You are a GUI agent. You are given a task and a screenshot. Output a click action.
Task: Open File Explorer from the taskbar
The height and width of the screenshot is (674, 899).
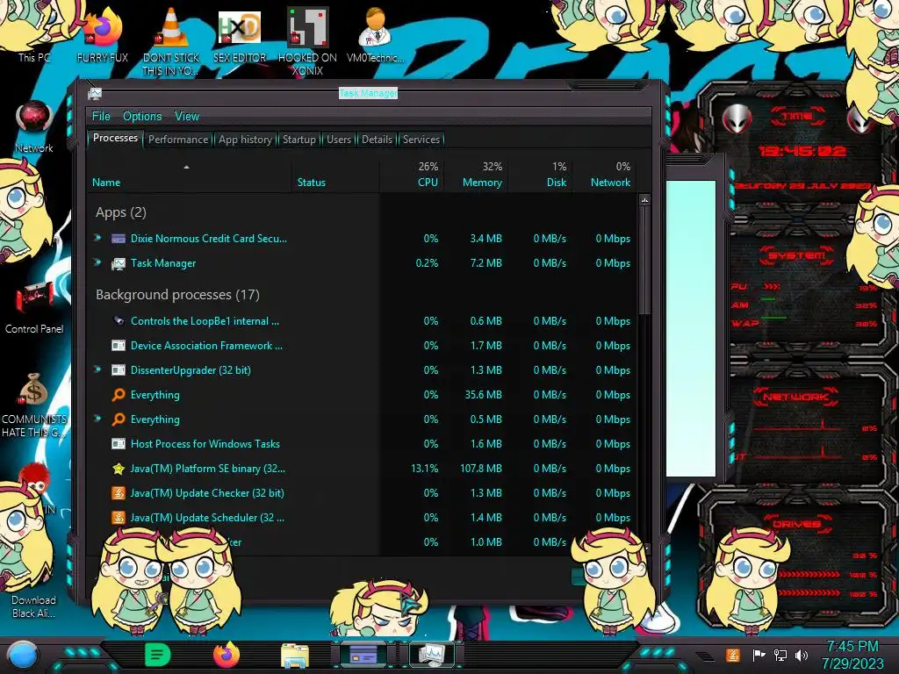(x=295, y=655)
